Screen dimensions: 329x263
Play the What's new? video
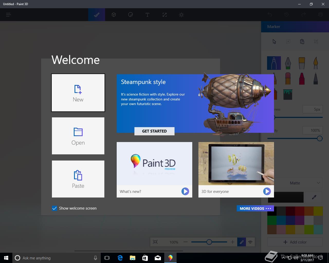185,191
